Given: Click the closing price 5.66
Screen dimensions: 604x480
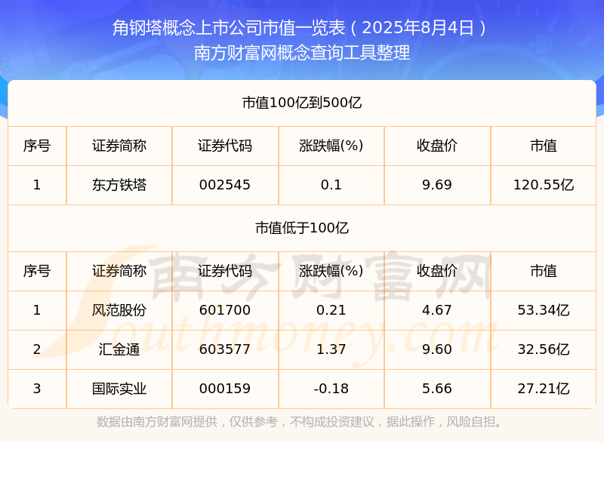Looking at the screenshot, I should click(x=437, y=389).
